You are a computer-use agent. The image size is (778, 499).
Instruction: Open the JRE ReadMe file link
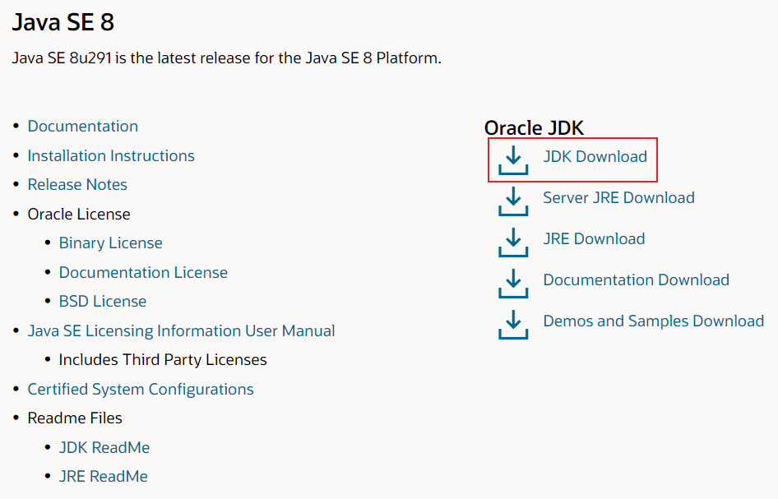[x=104, y=476]
